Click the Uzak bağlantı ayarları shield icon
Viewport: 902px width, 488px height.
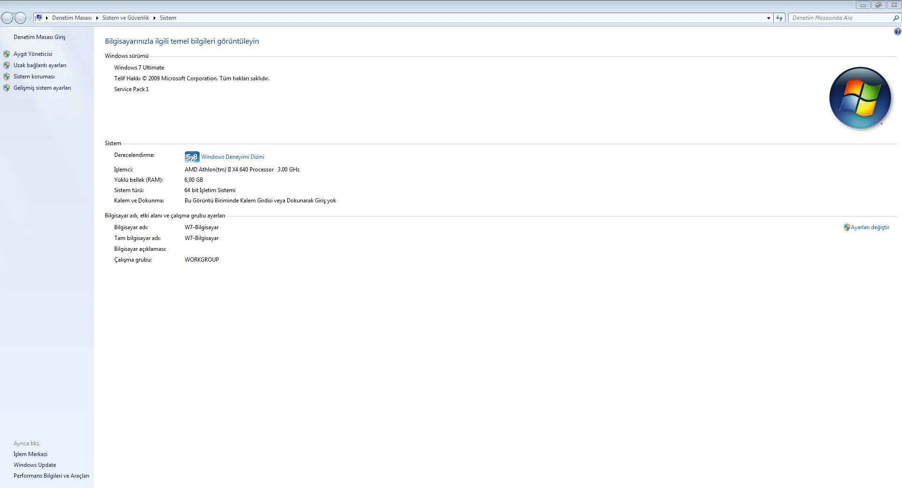click(6, 65)
